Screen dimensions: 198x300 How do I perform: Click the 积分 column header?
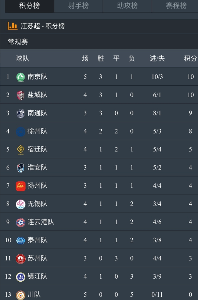(190, 58)
